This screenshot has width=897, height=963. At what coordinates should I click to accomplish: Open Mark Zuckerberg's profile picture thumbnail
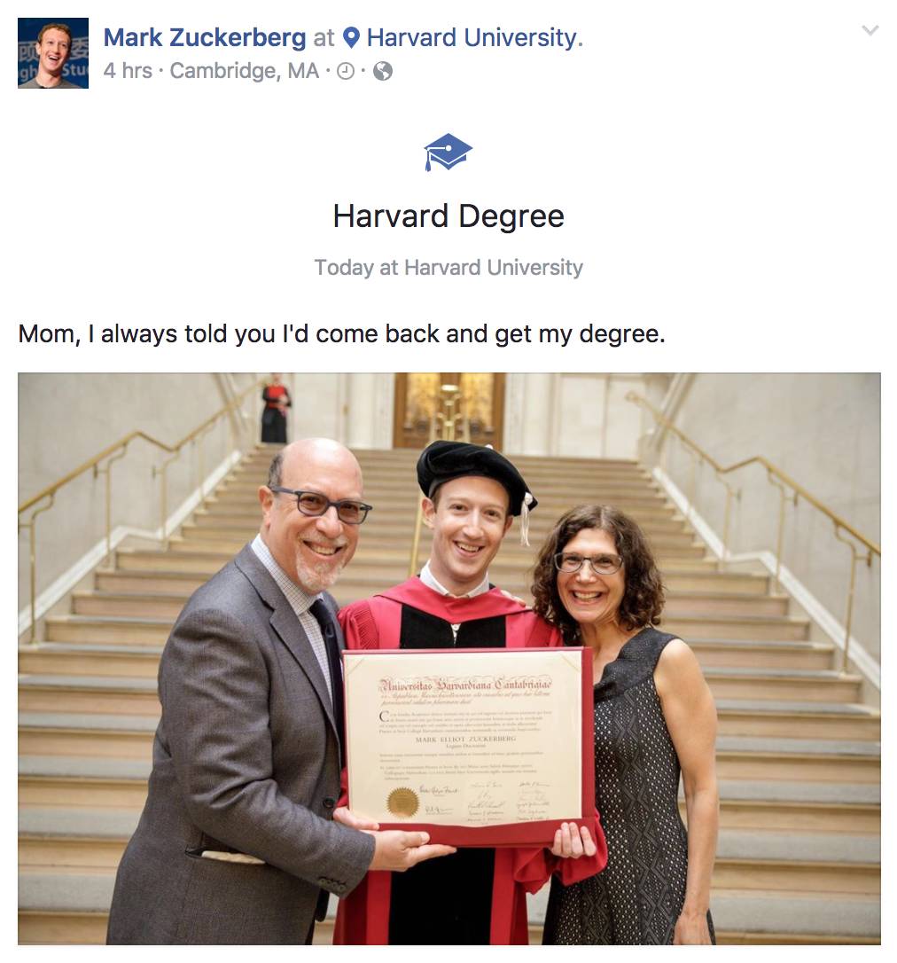(53, 53)
